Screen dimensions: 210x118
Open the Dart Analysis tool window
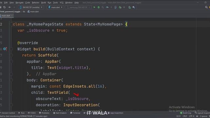click(60, 113)
